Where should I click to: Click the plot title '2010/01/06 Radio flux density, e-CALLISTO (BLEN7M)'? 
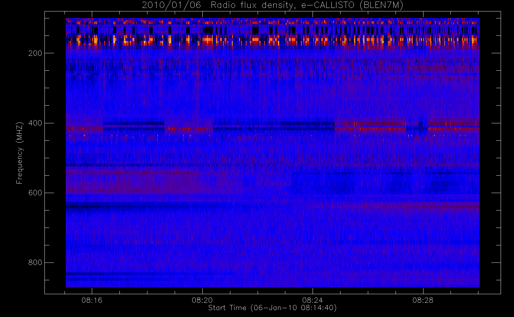pos(273,5)
